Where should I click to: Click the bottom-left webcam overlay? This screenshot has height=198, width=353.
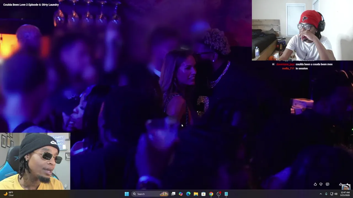(35, 161)
